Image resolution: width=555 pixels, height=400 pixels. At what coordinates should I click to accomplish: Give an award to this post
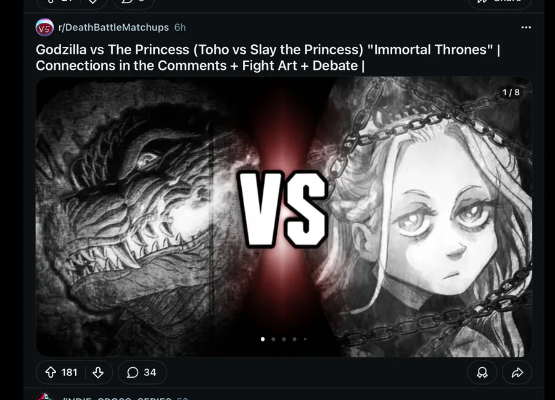click(x=482, y=372)
